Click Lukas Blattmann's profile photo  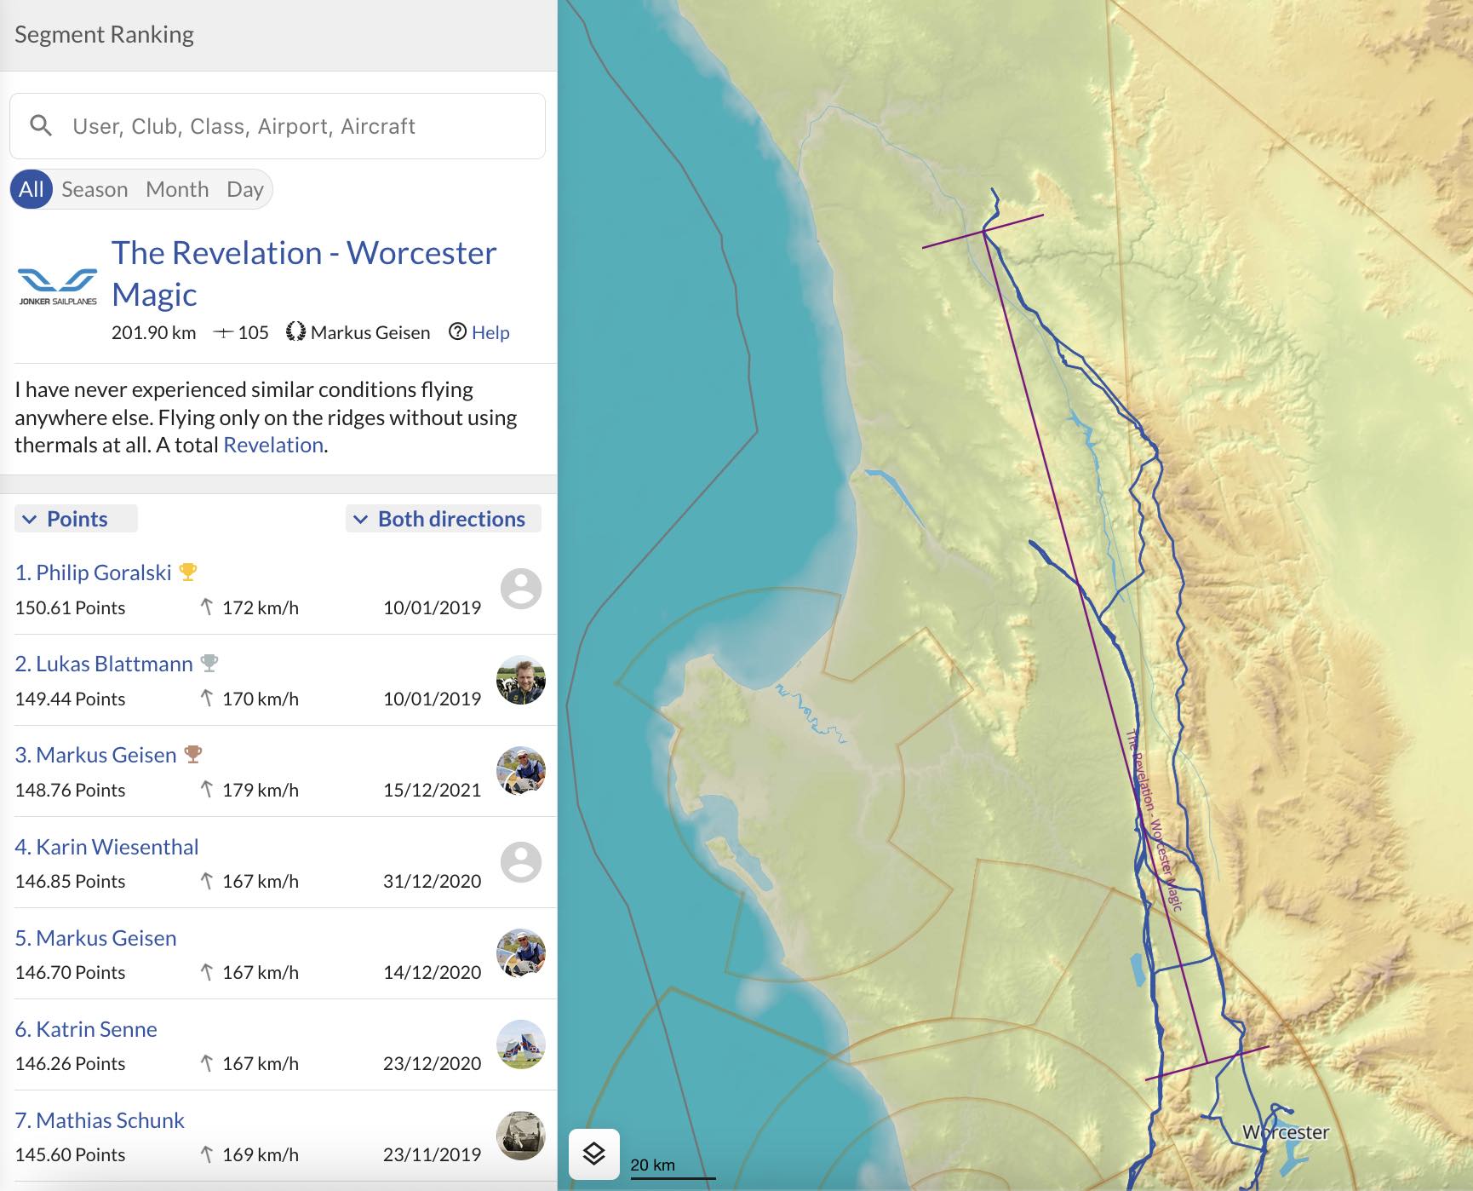(x=520, y=680)
